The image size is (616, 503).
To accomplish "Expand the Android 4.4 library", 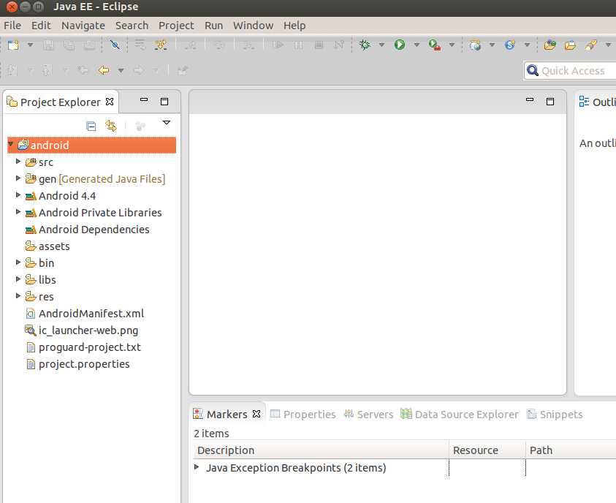I will coord(18,195).
